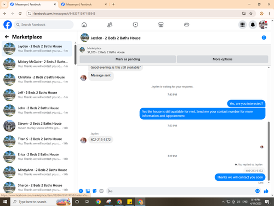The height and width of the screenshot is (206, 274).
Task: Go to the Home feed icon
Action: (84, 25)
